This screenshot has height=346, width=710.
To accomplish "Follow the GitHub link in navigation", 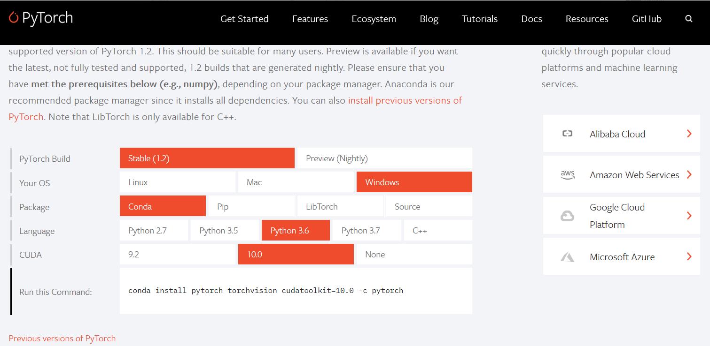I will (647, 19).
